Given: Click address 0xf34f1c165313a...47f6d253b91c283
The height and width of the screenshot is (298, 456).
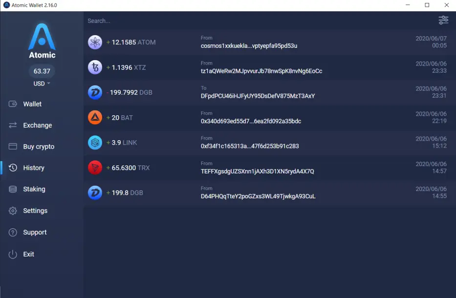Looking at the screenshot, I should pyautogui.click(x=250, y=146).
